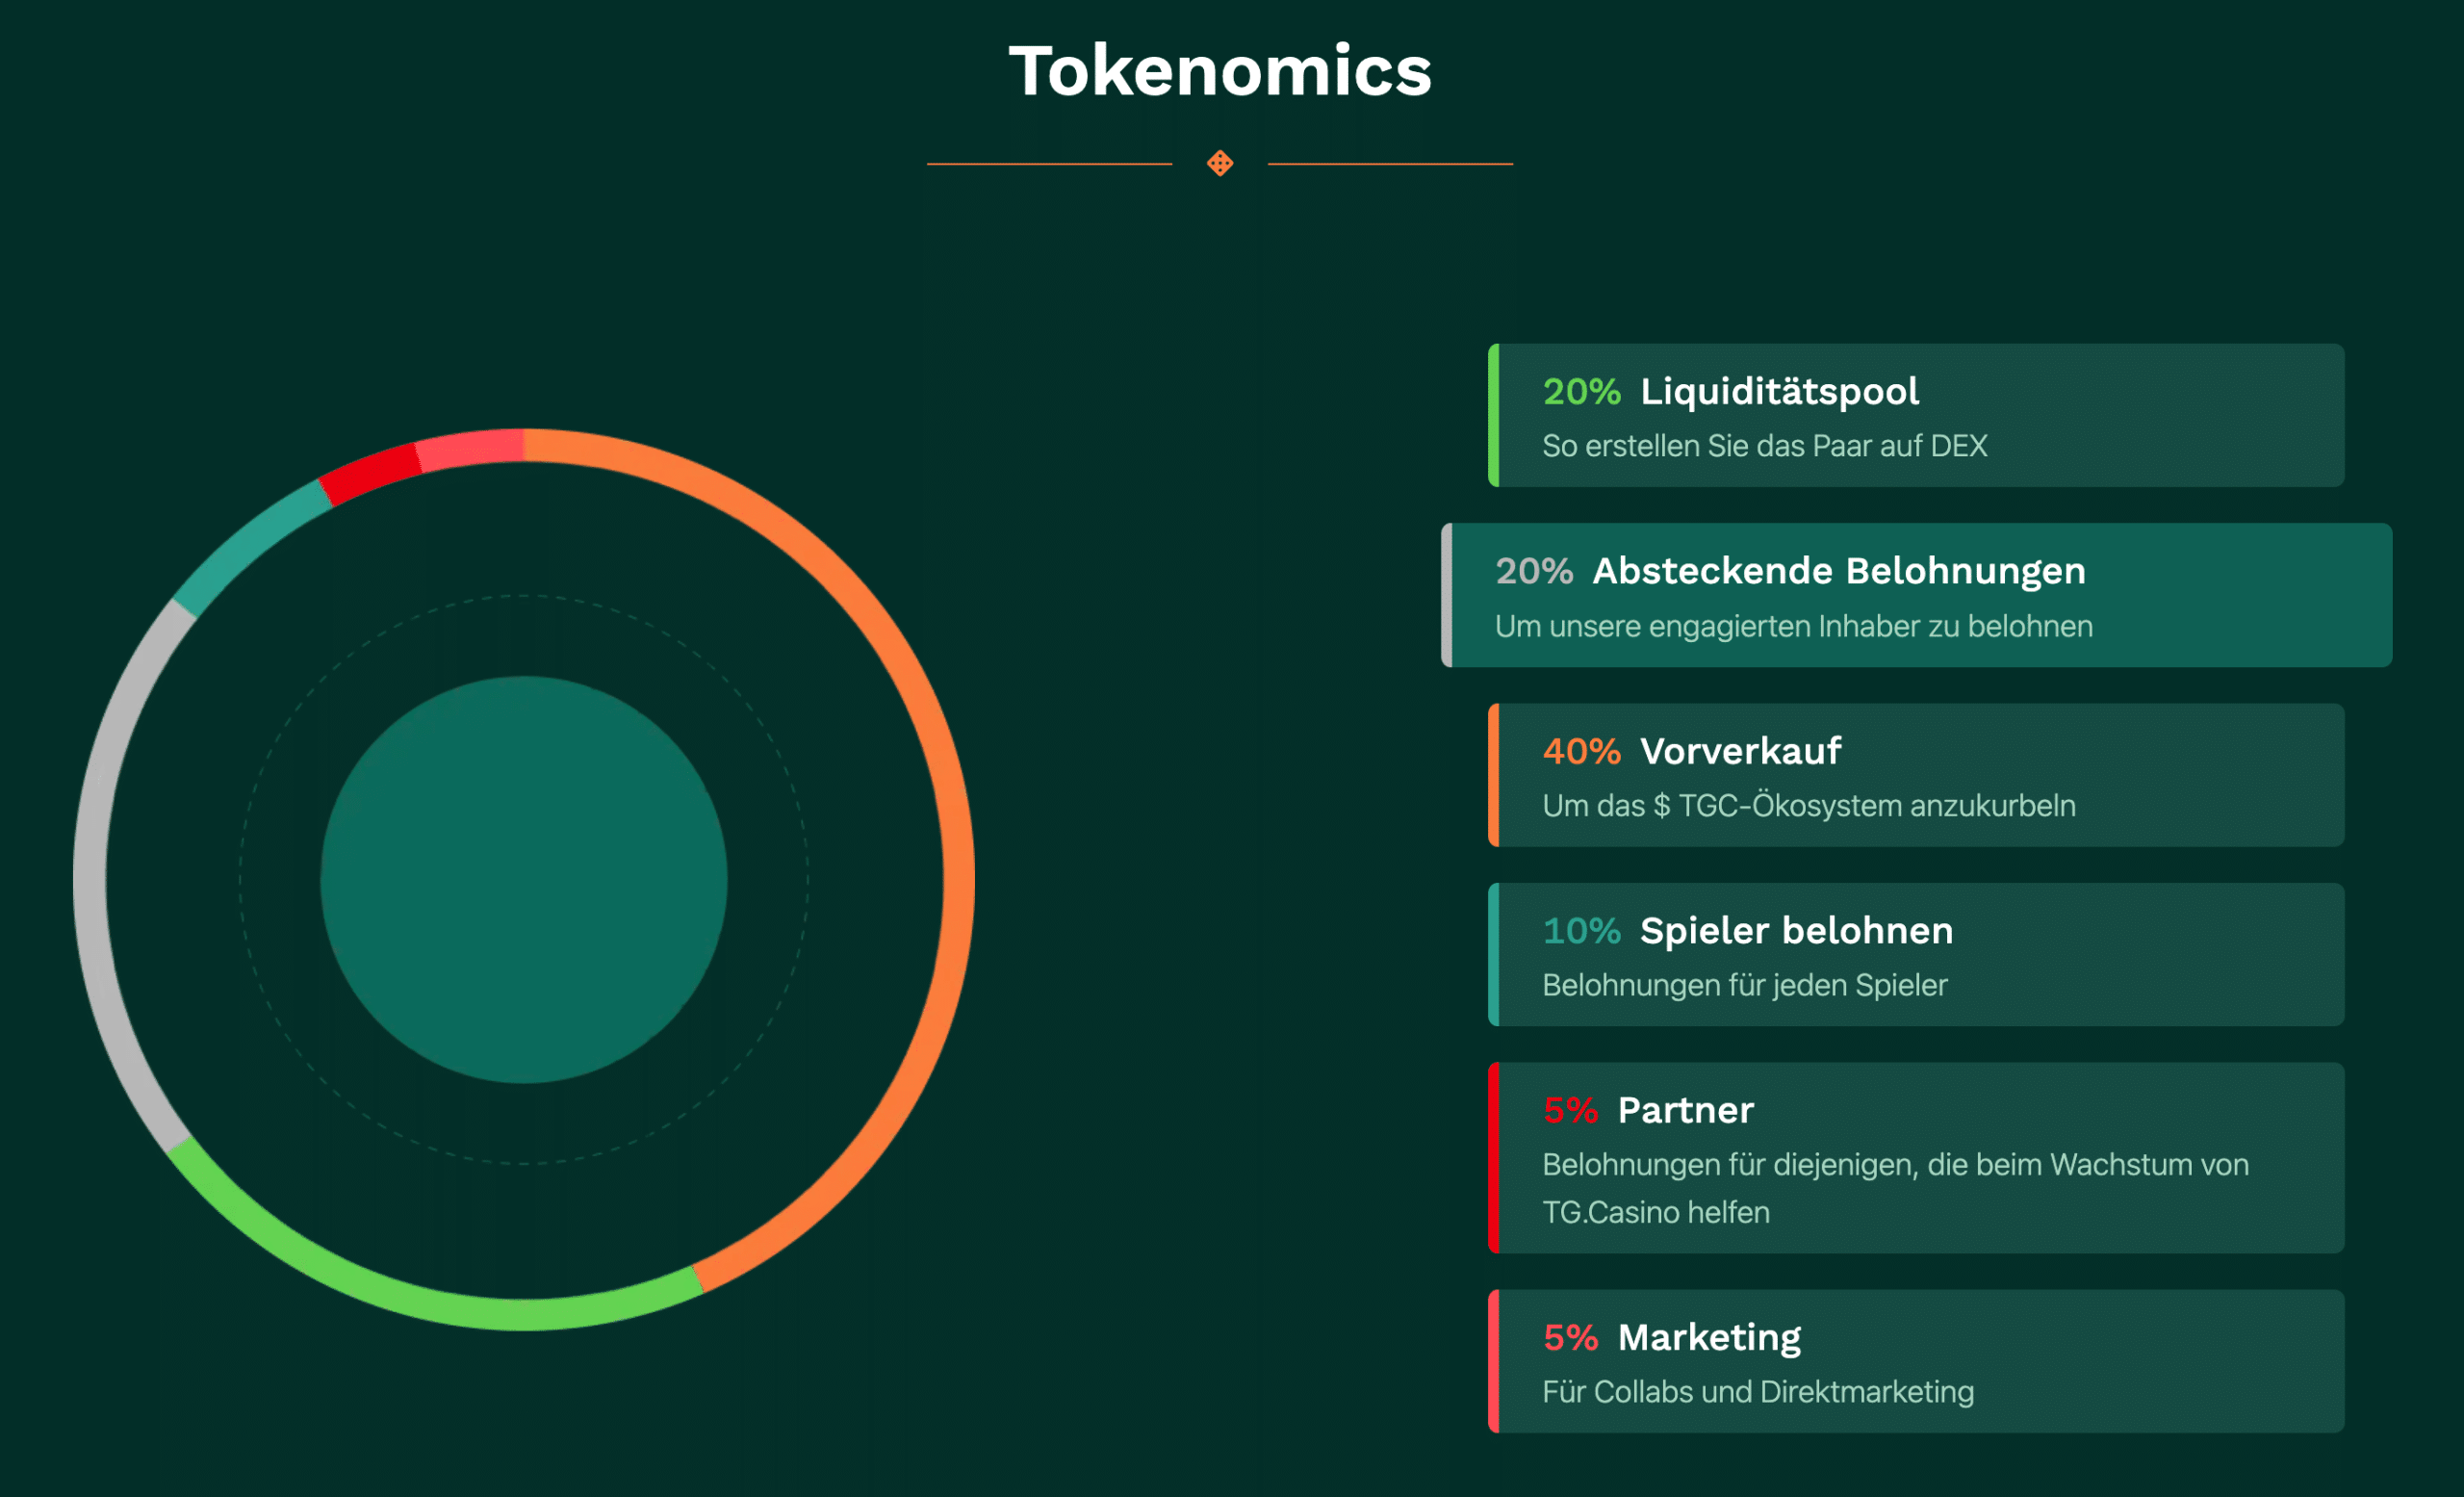Click text 'Für Collabs und Direktmarketing'
2464x1497 pixels.
coord(1758,1392)
